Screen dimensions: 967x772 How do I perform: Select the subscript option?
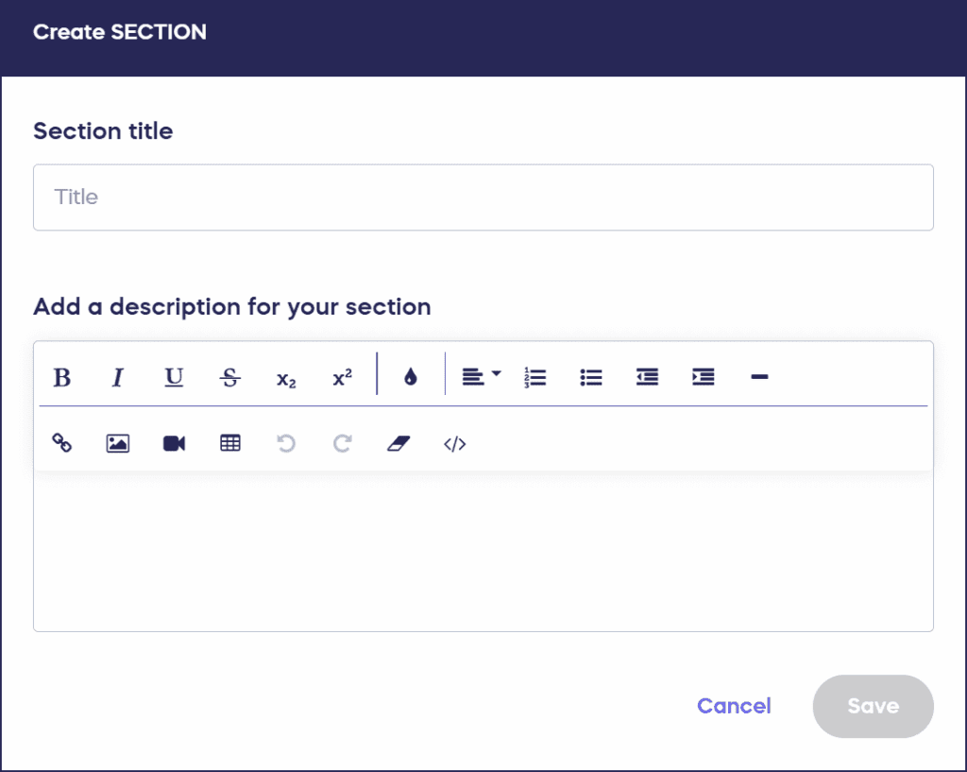point(286,377)
